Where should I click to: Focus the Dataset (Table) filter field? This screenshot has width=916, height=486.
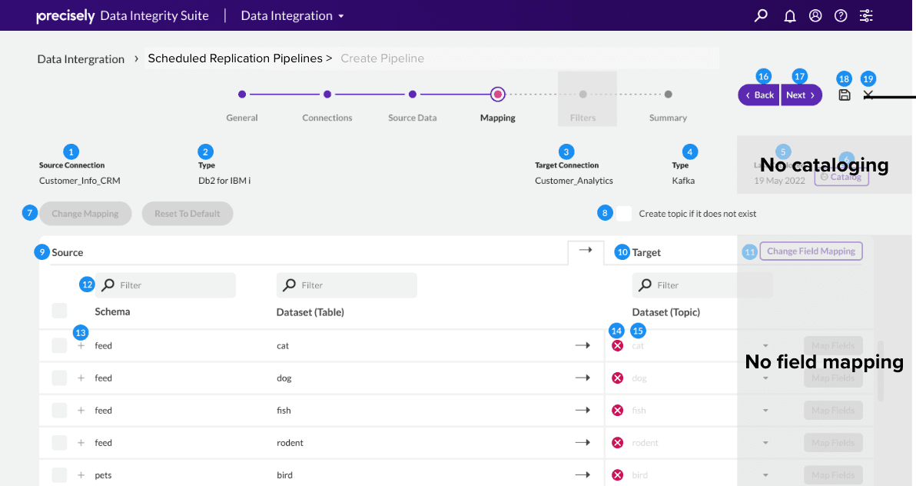coord(347,285)
